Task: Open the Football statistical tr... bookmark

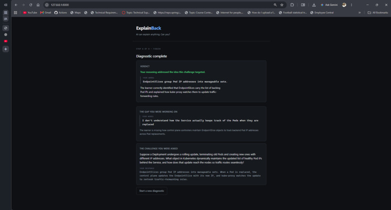Action: (x=293, y=13)
